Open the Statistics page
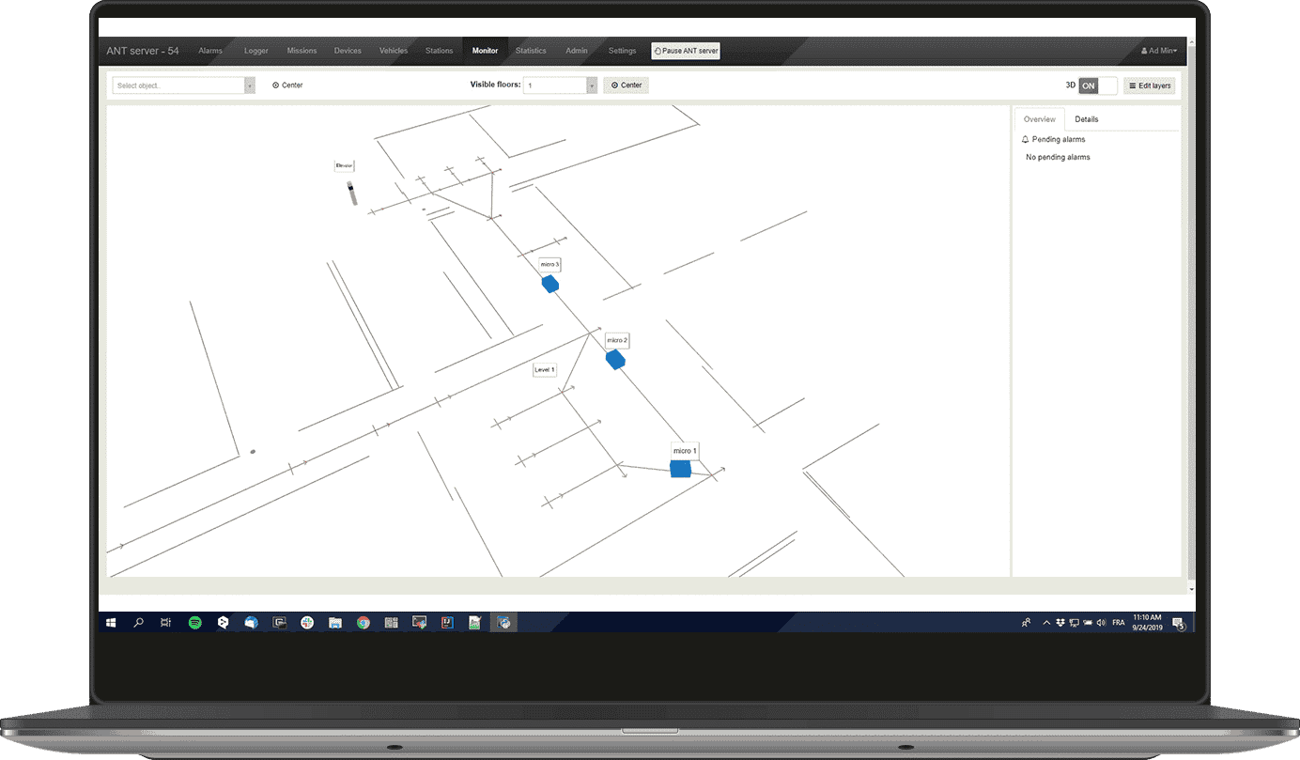Screen dimensions: 1300x760 click(531, 51)
